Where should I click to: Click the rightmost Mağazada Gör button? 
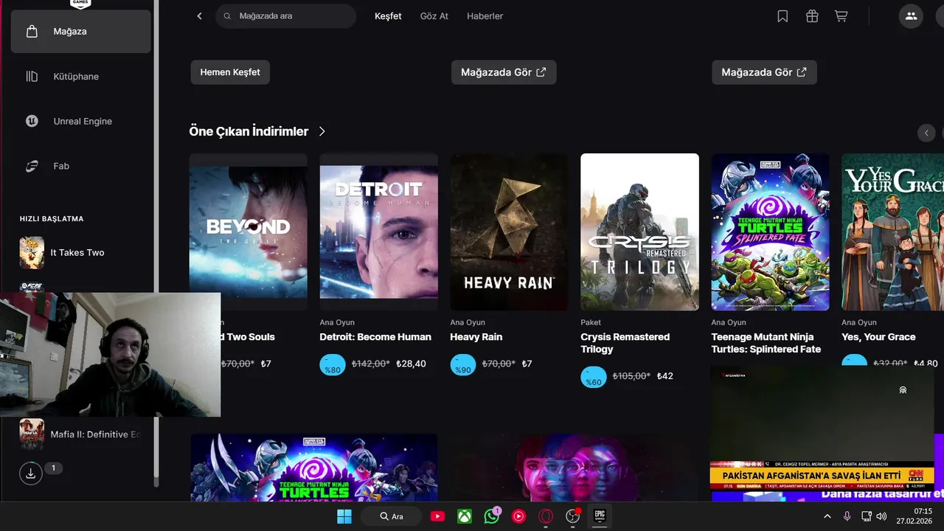pyautogui.click(x=764, y=72)
